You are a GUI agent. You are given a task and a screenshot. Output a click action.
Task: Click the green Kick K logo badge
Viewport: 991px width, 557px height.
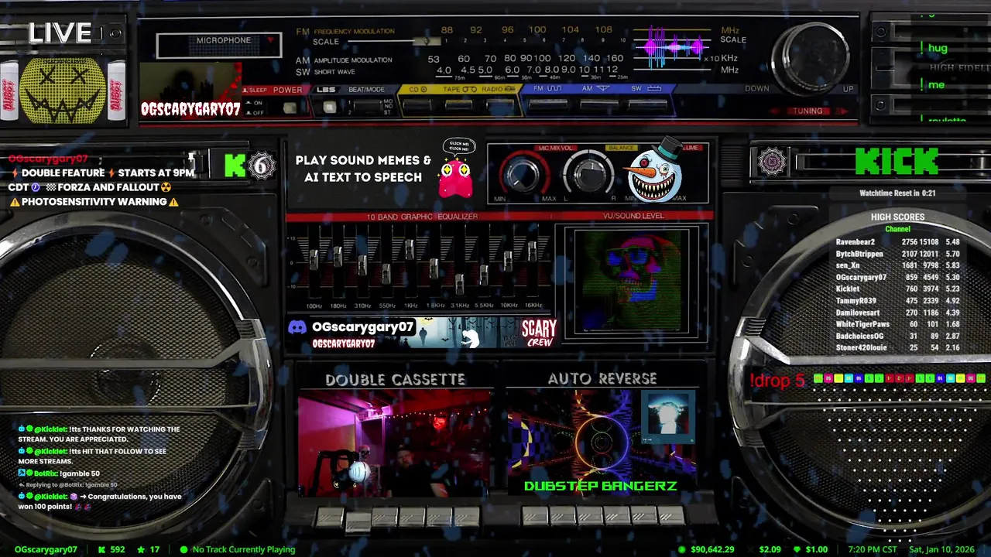pyautogui.click(x=234, y=166)
